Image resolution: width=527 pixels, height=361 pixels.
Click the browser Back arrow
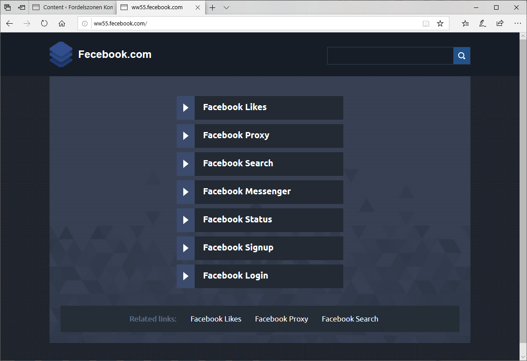tap(10, 24)
